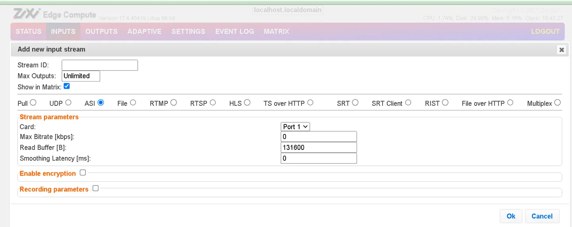Click the Ok button

(511, 216)
